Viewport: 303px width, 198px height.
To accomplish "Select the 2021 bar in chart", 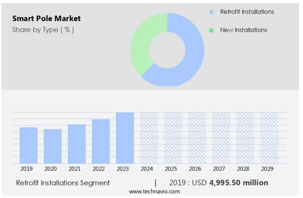I will 77,144.
